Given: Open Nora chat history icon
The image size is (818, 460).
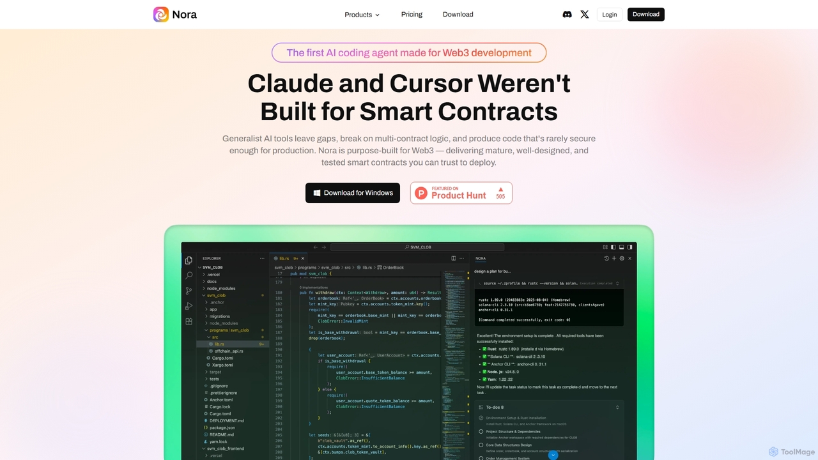Looking at the screenshot, I should pyautogui.click(x=606, y=259).
